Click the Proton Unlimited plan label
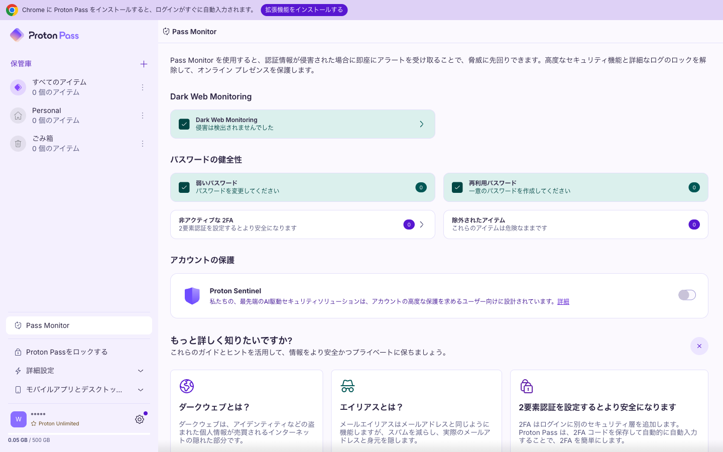 coord(59,423)
